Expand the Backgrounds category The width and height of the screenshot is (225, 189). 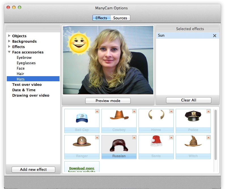click(9, 41)
